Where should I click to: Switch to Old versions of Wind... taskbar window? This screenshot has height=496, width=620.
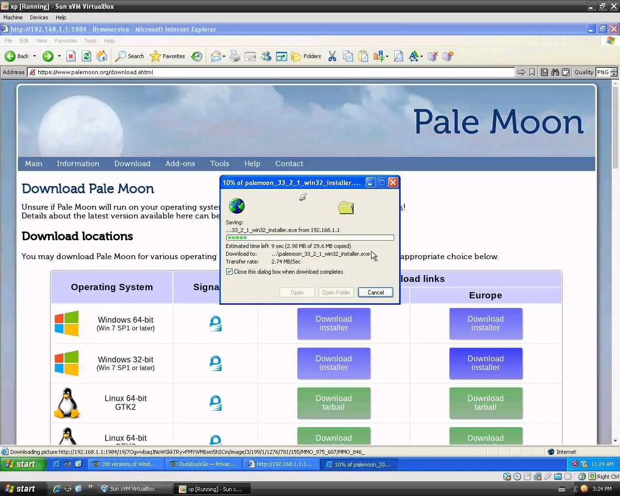[125, 464]
